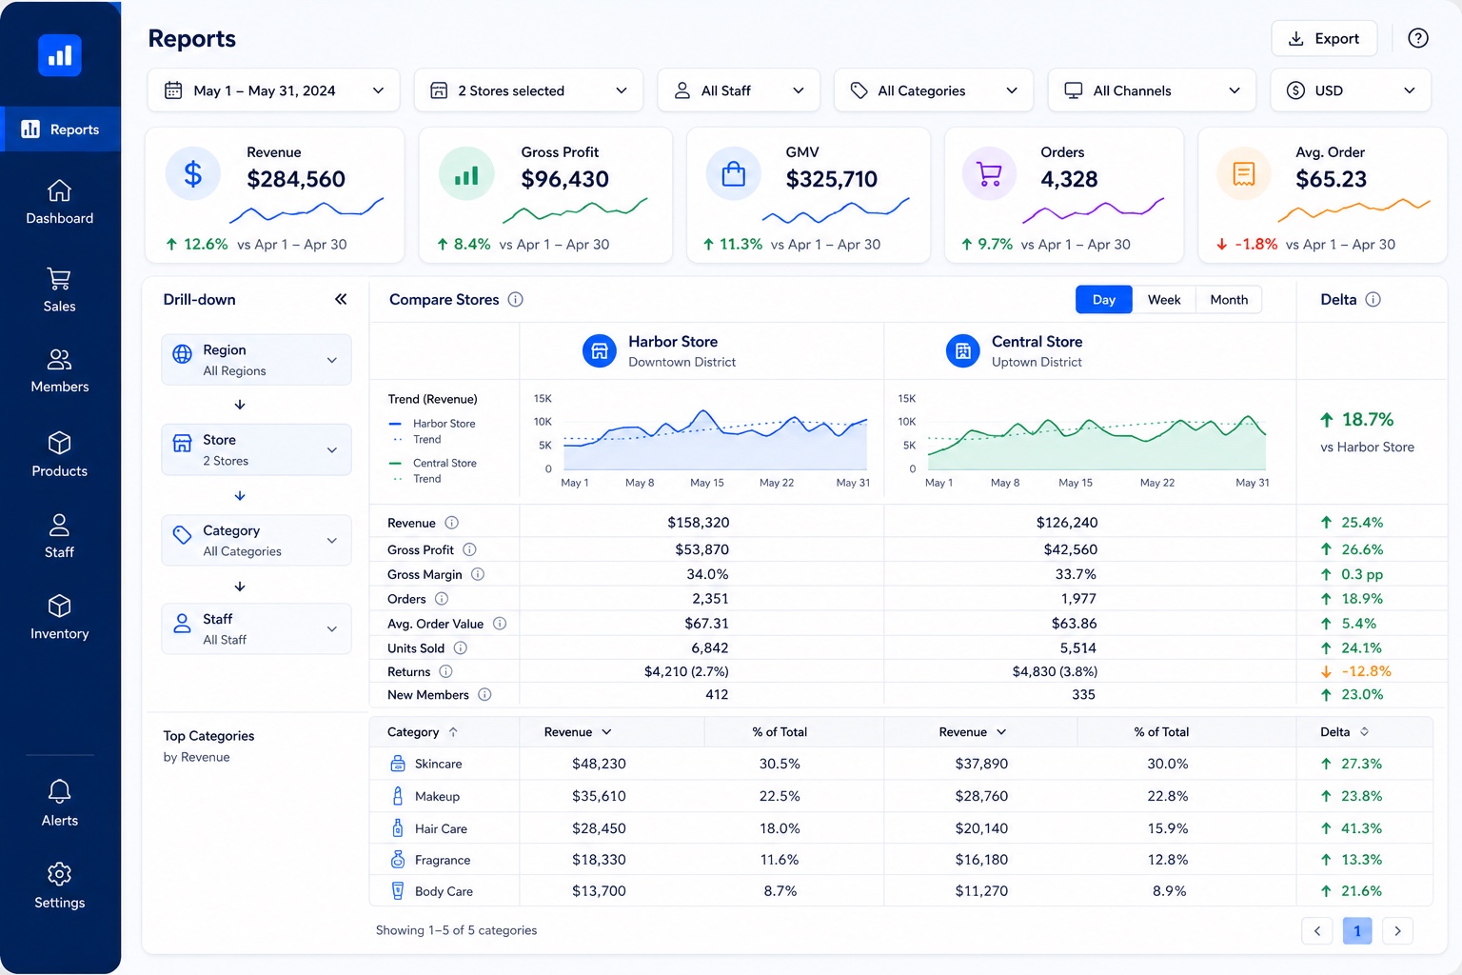Open the May 1 – May 31, 2024 date dropdown

click(274, 90)
